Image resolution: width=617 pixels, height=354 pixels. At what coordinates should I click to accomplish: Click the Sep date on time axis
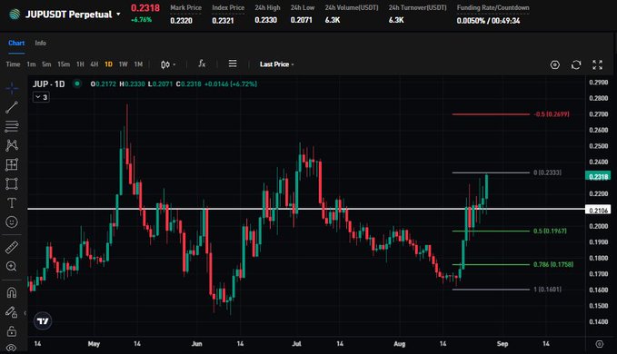click(503, 344)
